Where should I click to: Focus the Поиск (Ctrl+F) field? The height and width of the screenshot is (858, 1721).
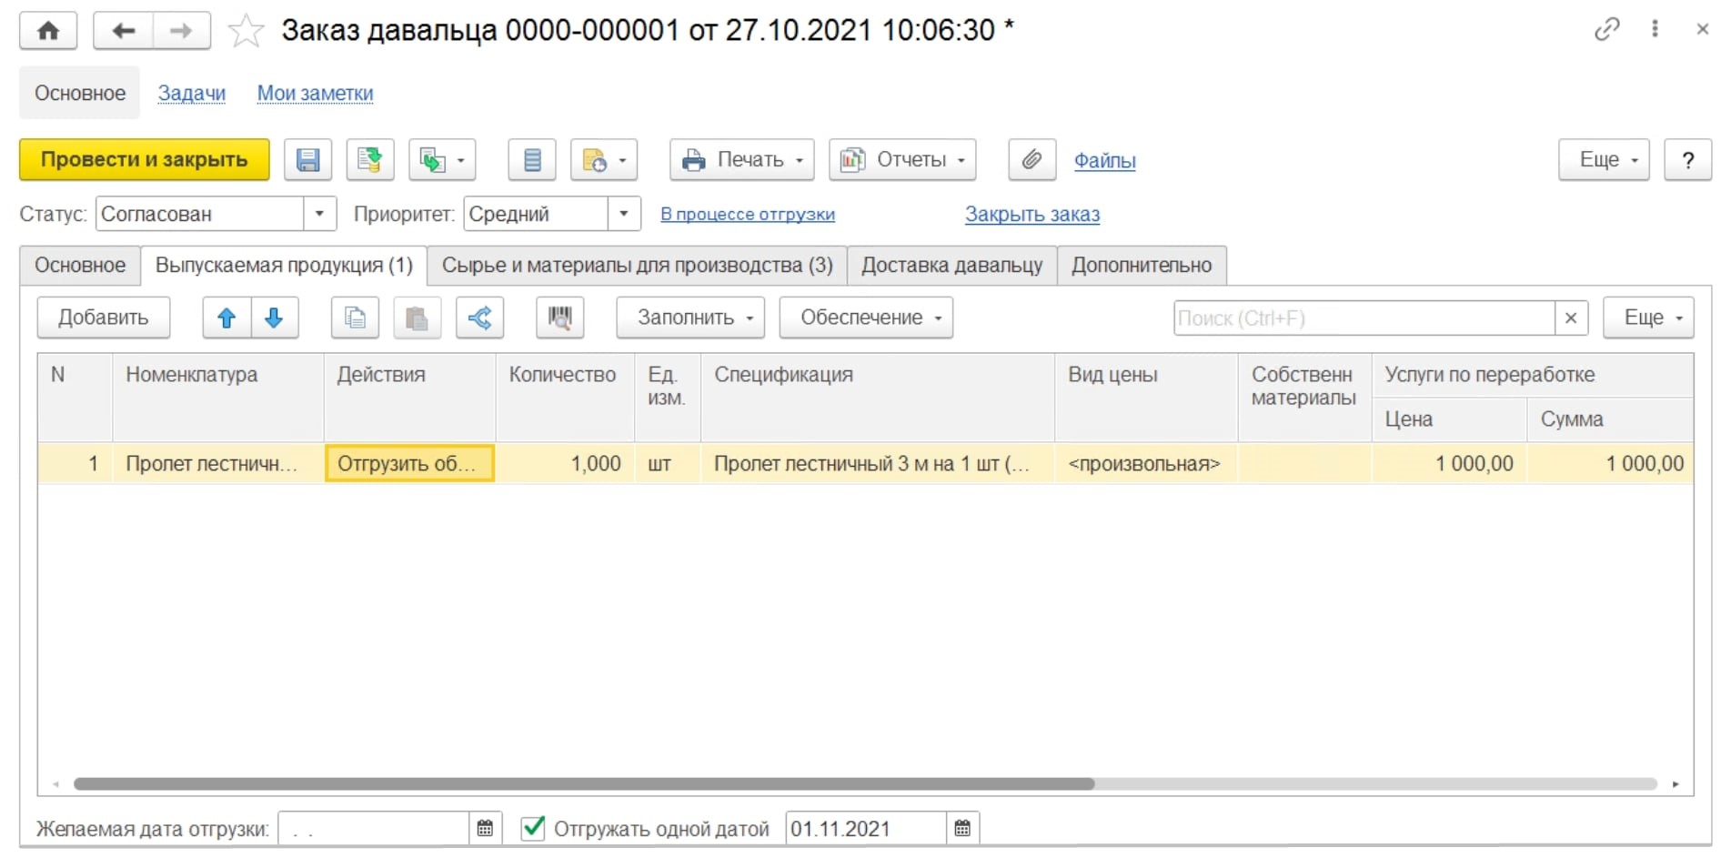click(1364, 318)
